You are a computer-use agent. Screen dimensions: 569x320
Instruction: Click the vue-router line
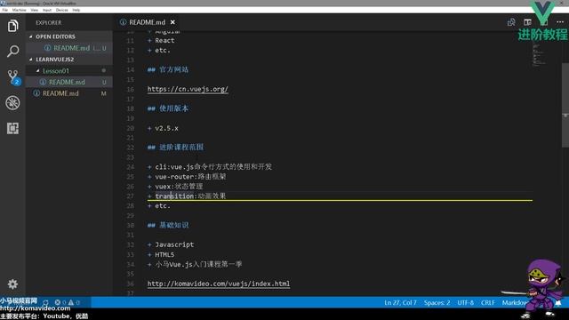point(187,177)
